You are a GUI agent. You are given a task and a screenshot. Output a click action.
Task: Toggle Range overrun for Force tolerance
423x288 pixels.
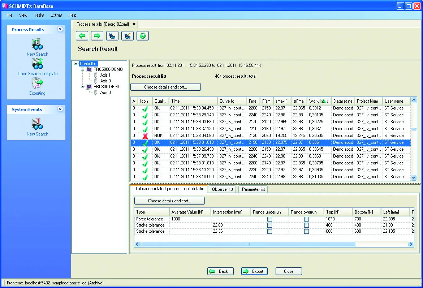[x=306, y=219]
